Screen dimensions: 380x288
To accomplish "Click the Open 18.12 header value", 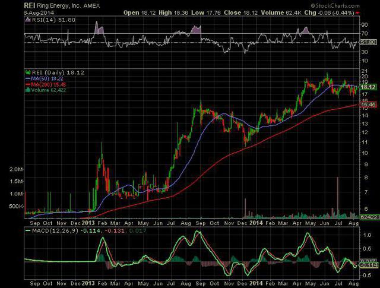I will coord(140,12).
